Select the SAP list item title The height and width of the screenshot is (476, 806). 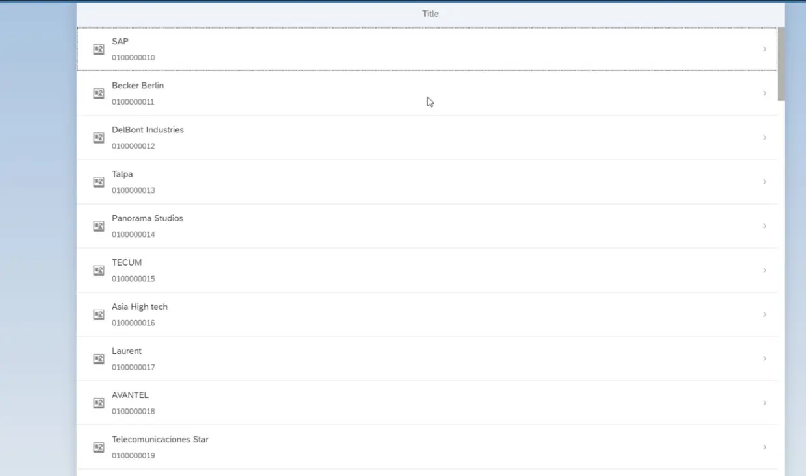click(x=120, y=41)
